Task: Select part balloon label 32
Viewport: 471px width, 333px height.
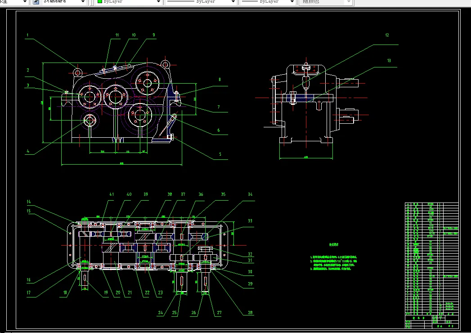Action: [250, 254]
